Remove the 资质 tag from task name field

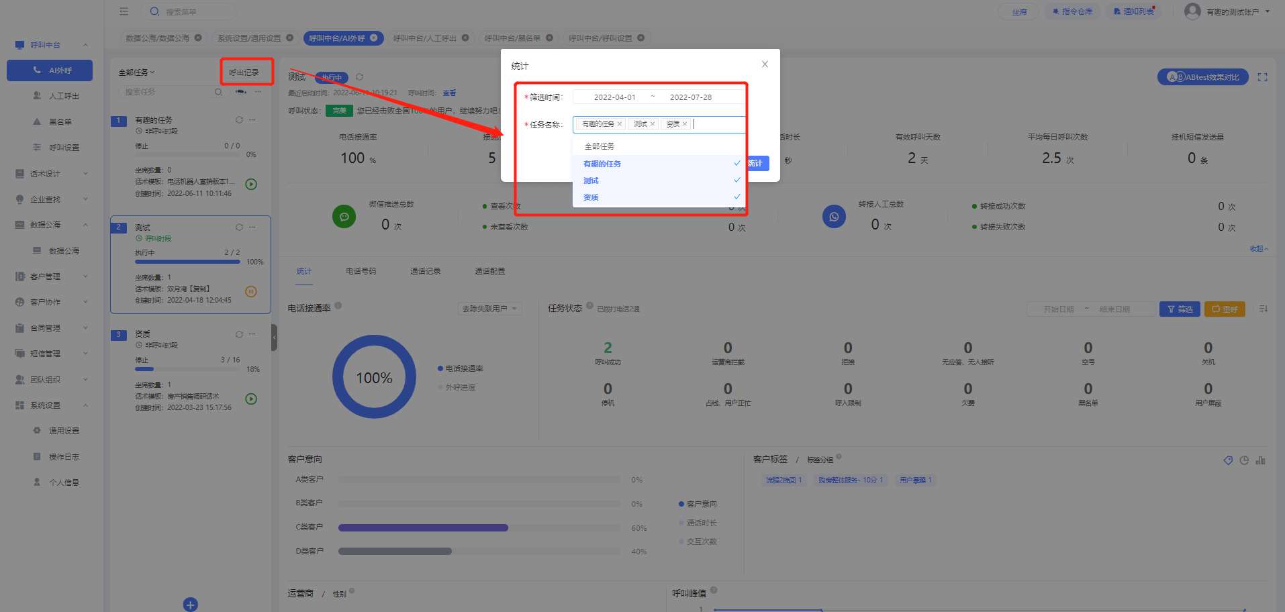click(685, 124)
